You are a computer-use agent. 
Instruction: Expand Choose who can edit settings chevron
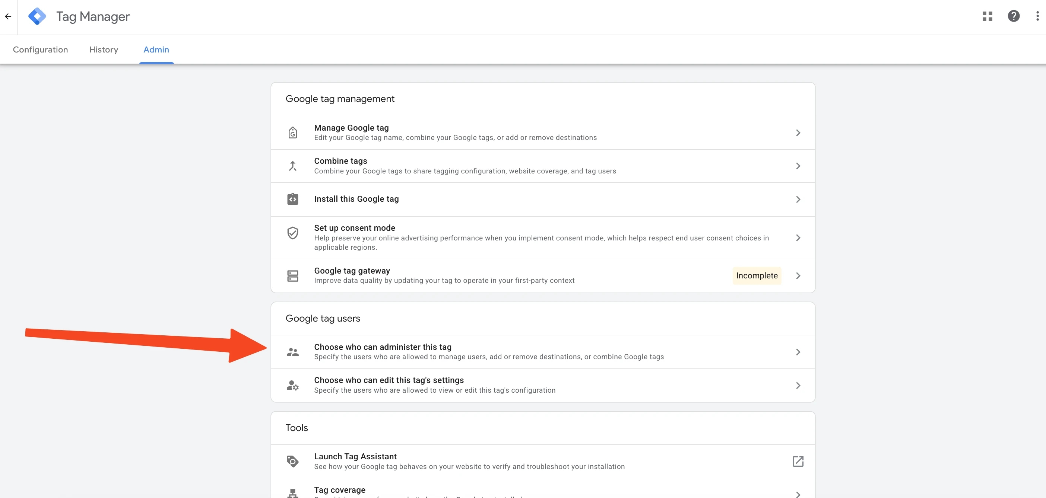798,385
